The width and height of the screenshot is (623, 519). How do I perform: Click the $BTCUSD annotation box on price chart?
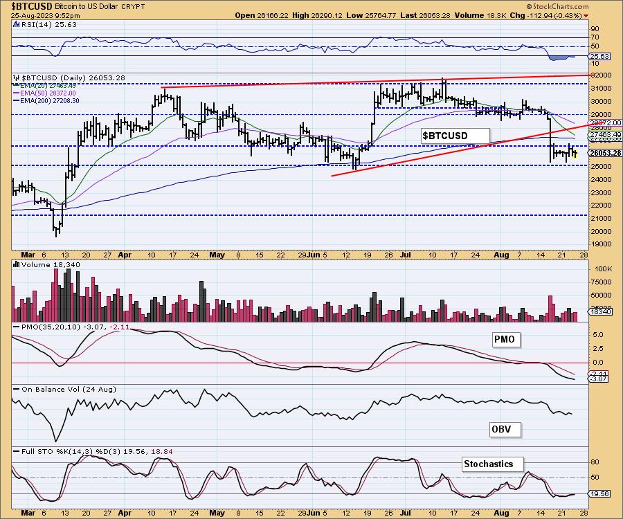click(x=455, y=136)
